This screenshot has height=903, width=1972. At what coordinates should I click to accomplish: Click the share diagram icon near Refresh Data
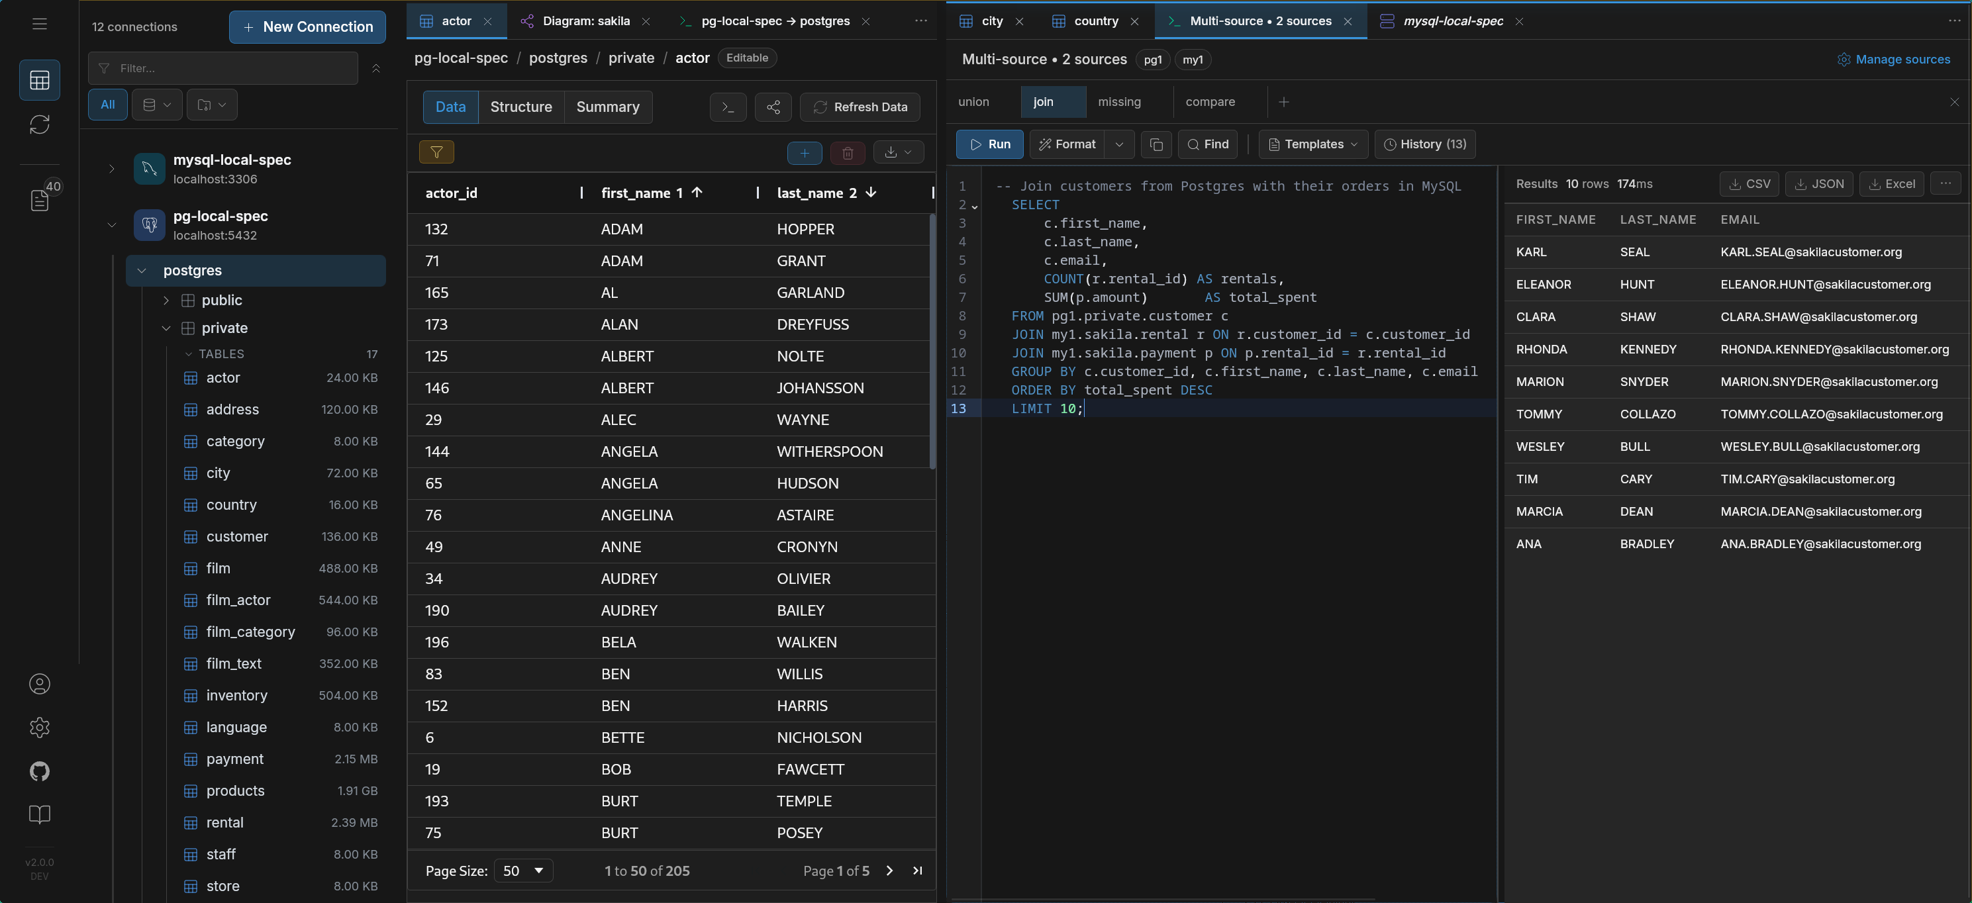coord(773,107)
